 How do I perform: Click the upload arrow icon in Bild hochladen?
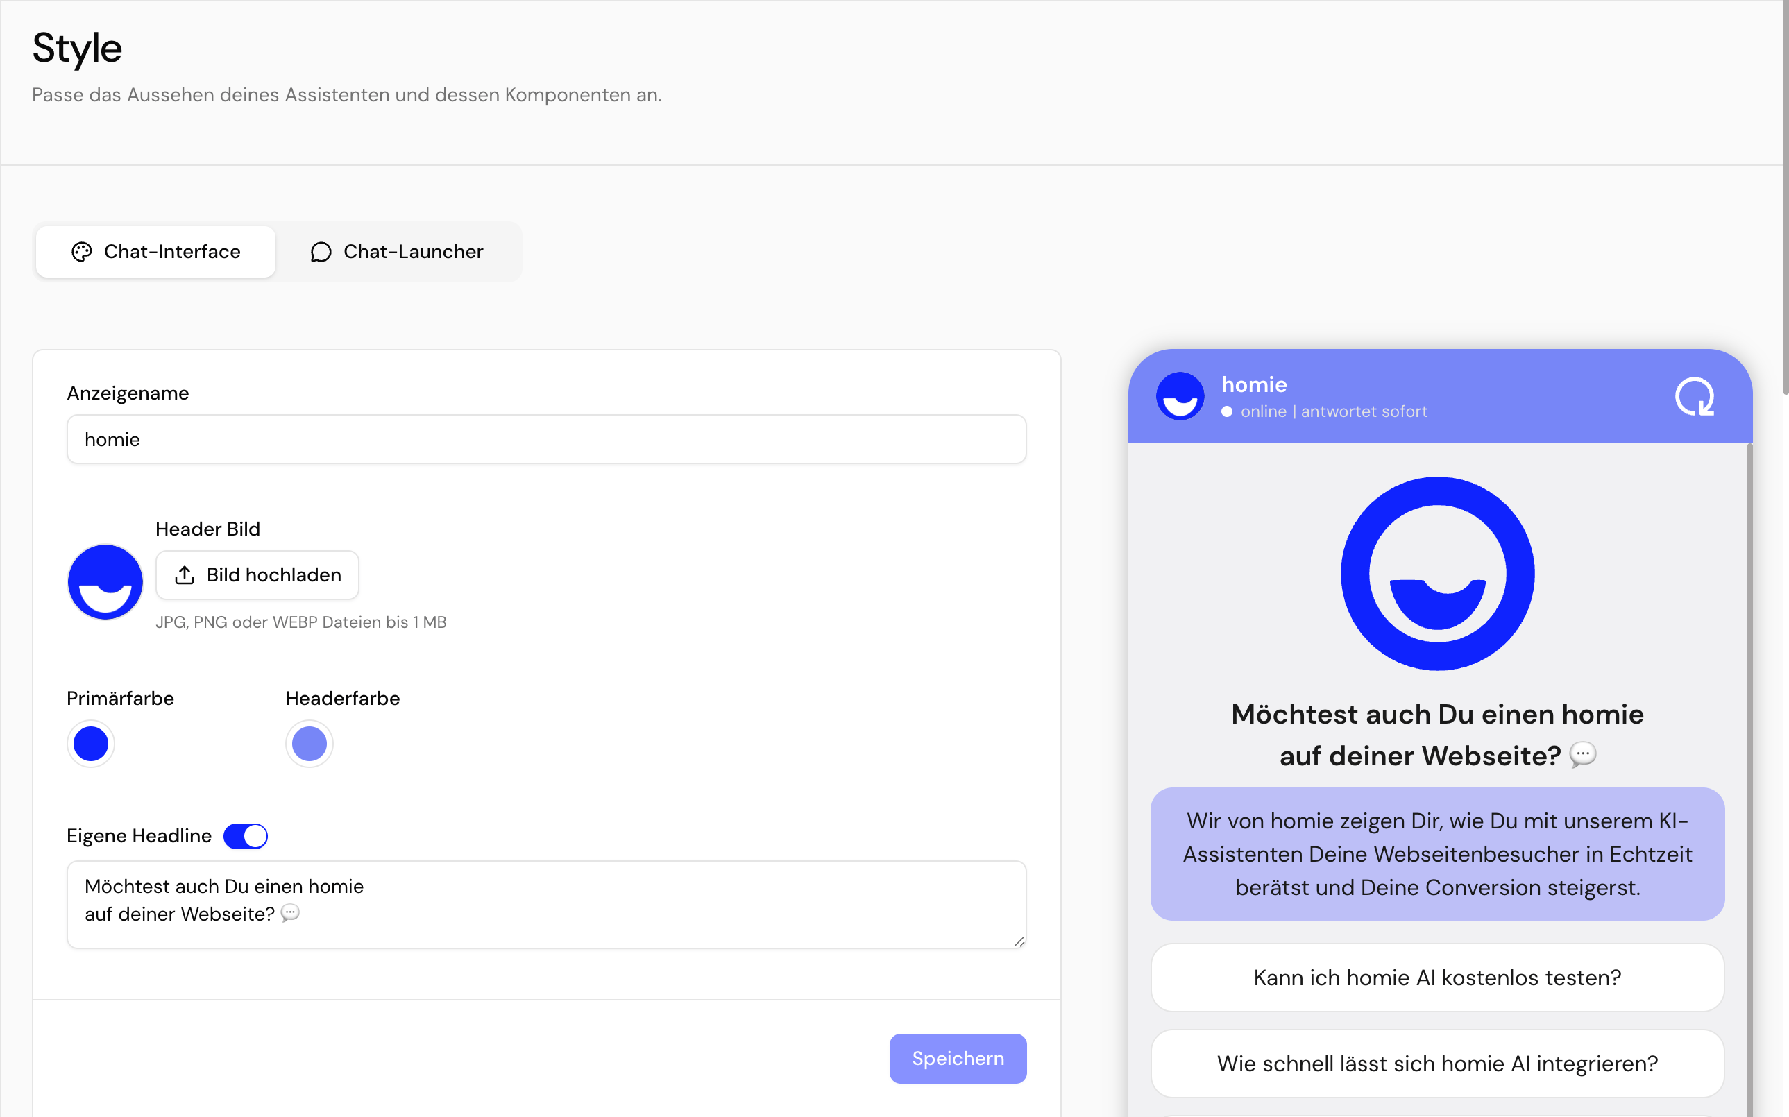(185, 574)
